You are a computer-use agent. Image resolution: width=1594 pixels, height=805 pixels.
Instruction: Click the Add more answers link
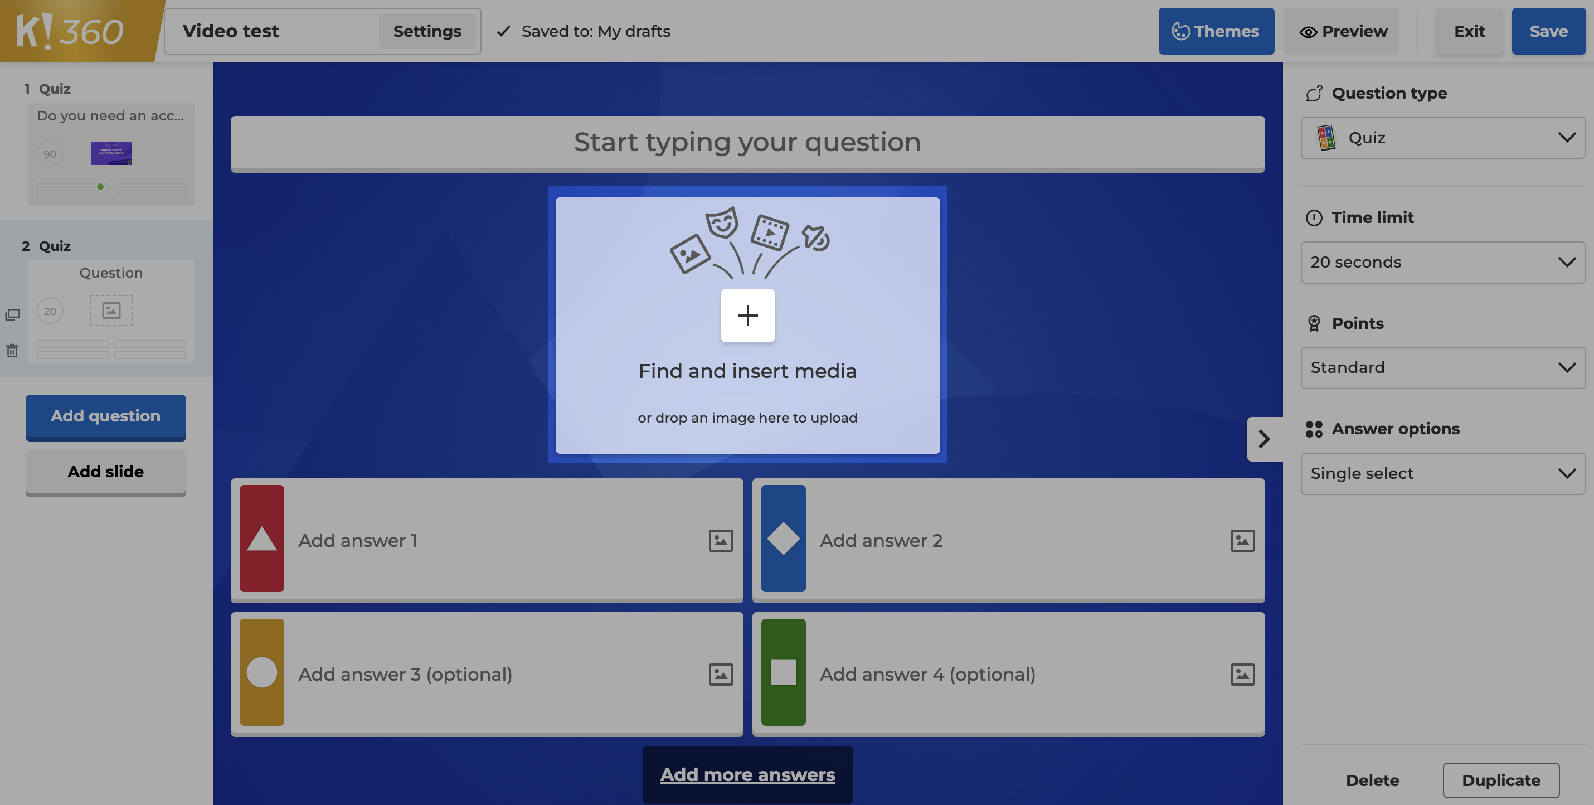pyautogui.click(x=747, y=775)
